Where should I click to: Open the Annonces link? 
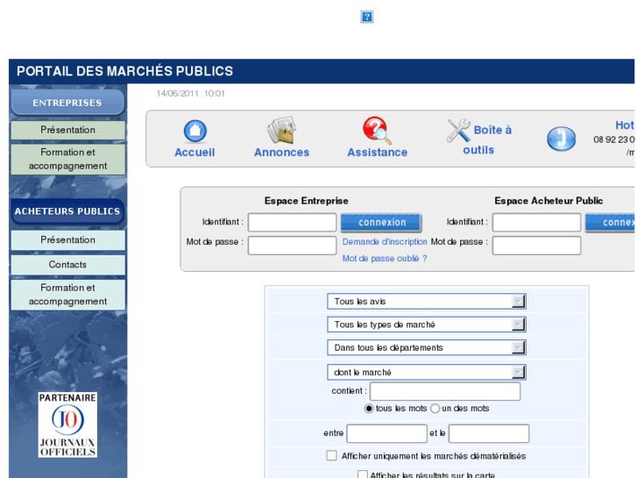[x=281, y=152]
